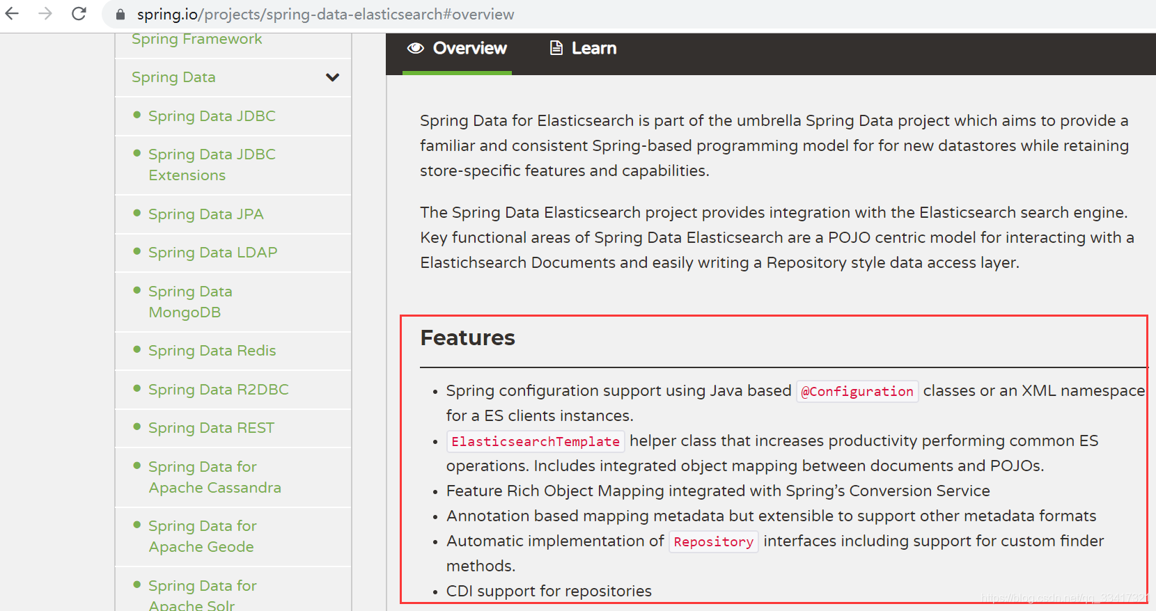This screenshot has height=611, width=1156.
Task: Open Spring Data R2DBC link
Action: (218, 390)
